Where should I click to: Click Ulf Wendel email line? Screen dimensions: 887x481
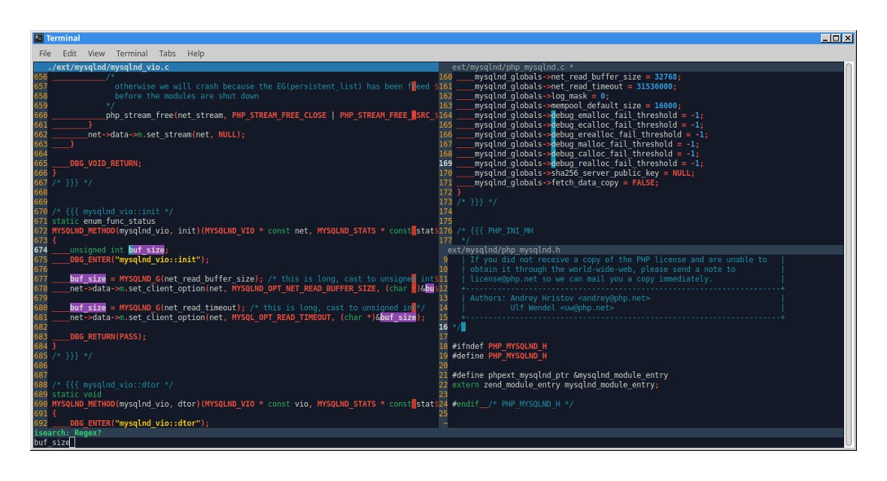coord(562,307)
